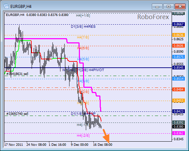This screenshot has width=189, height=151.
Task: Click the 0.8484 red price label
Action: [179, 89]
